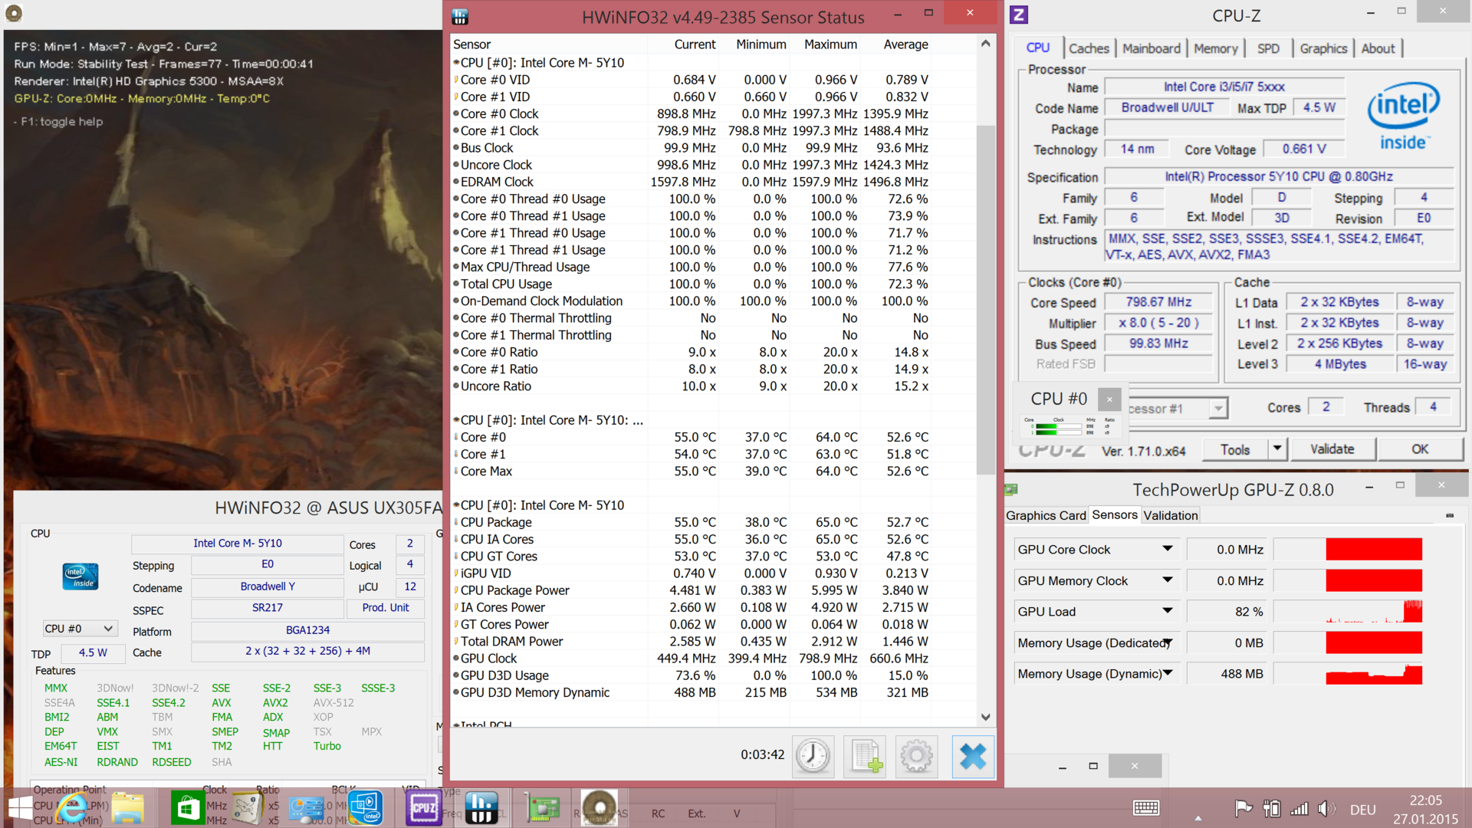
Task: Click the start logging sheet icon
Action: [x=865, y=757]
